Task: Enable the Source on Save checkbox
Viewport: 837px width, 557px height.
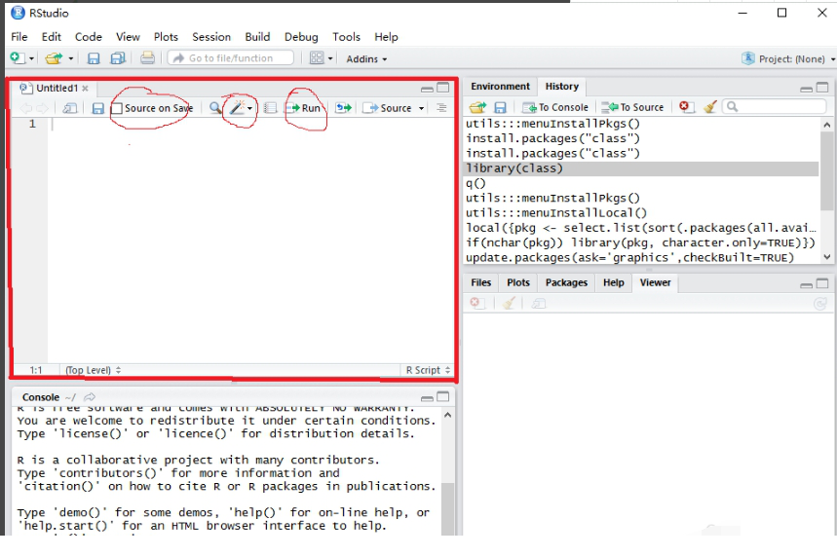Action: pyautogui.click(x=117, y=108)
